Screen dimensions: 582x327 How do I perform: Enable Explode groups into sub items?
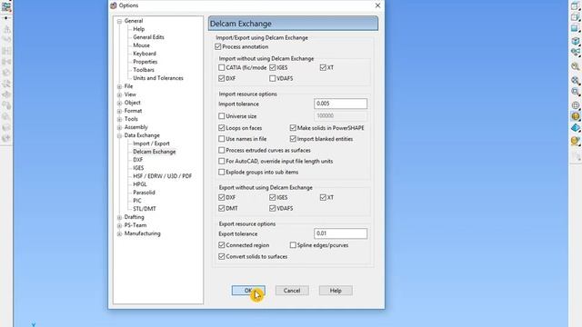click(222, 172)
